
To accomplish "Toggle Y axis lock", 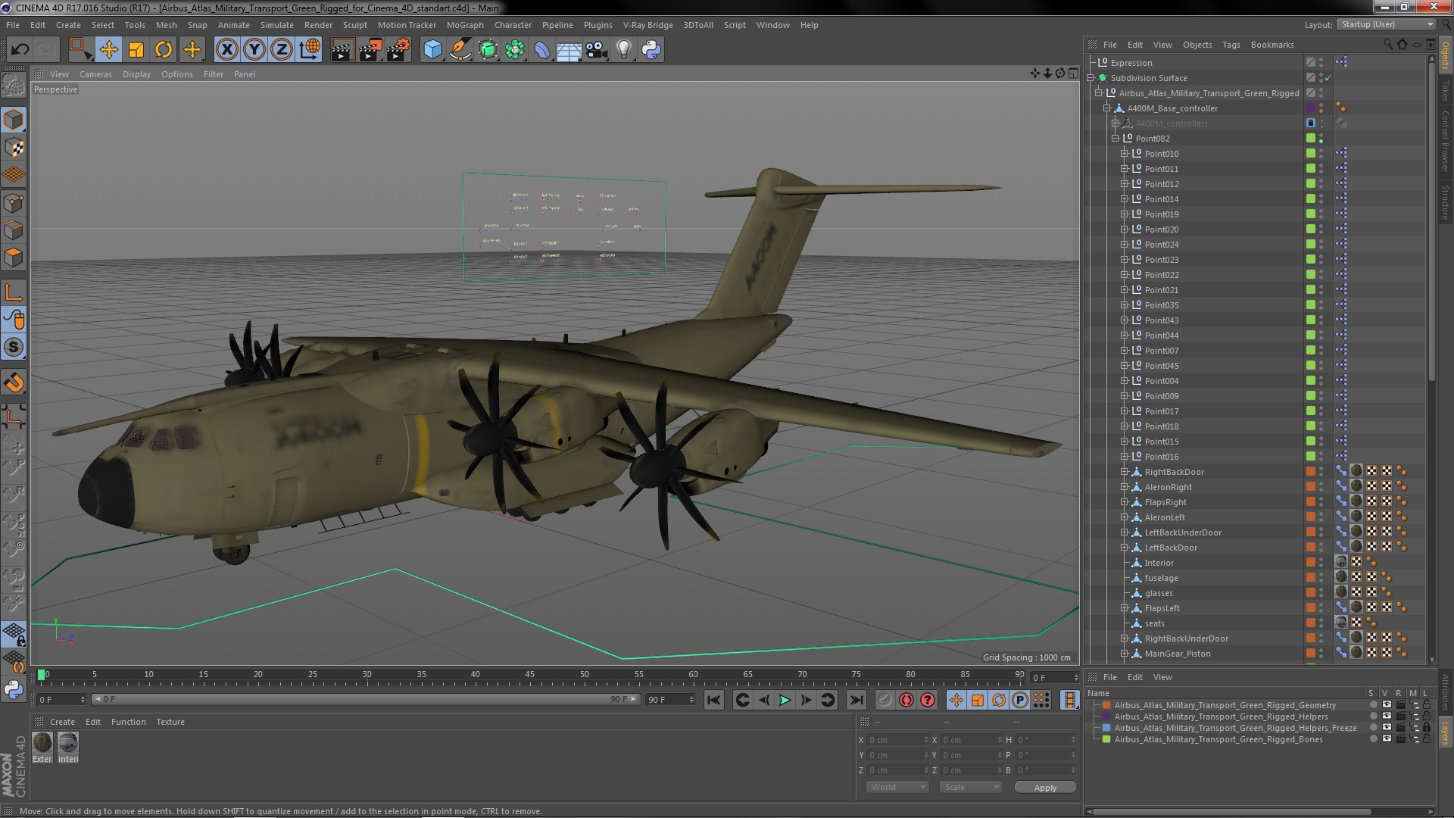I will (x=254, y=50).
